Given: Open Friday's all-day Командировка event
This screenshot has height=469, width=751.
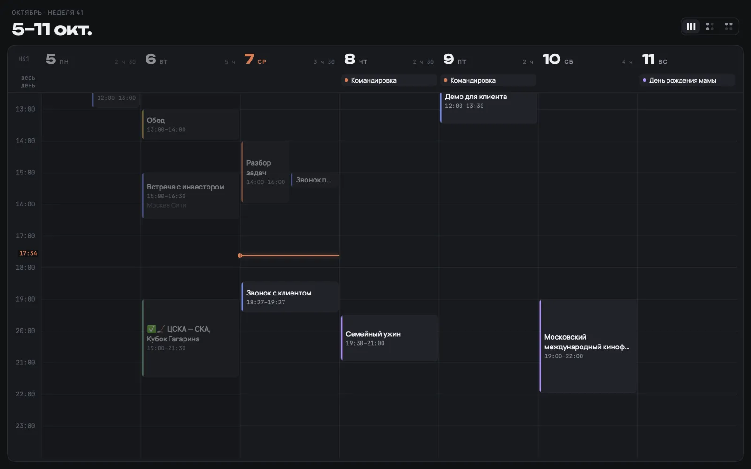Looking at the screenshot, I should pos(488,80).
